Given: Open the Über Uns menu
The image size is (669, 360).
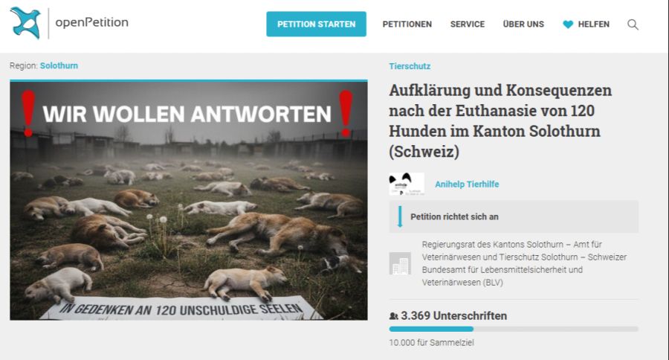Looking at the screenshot, I should (523, 25).
